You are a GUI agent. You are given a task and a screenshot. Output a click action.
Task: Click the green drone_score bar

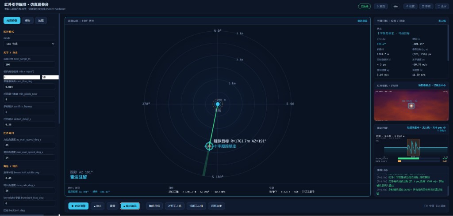pyautogui.click(x=408, y=158)
